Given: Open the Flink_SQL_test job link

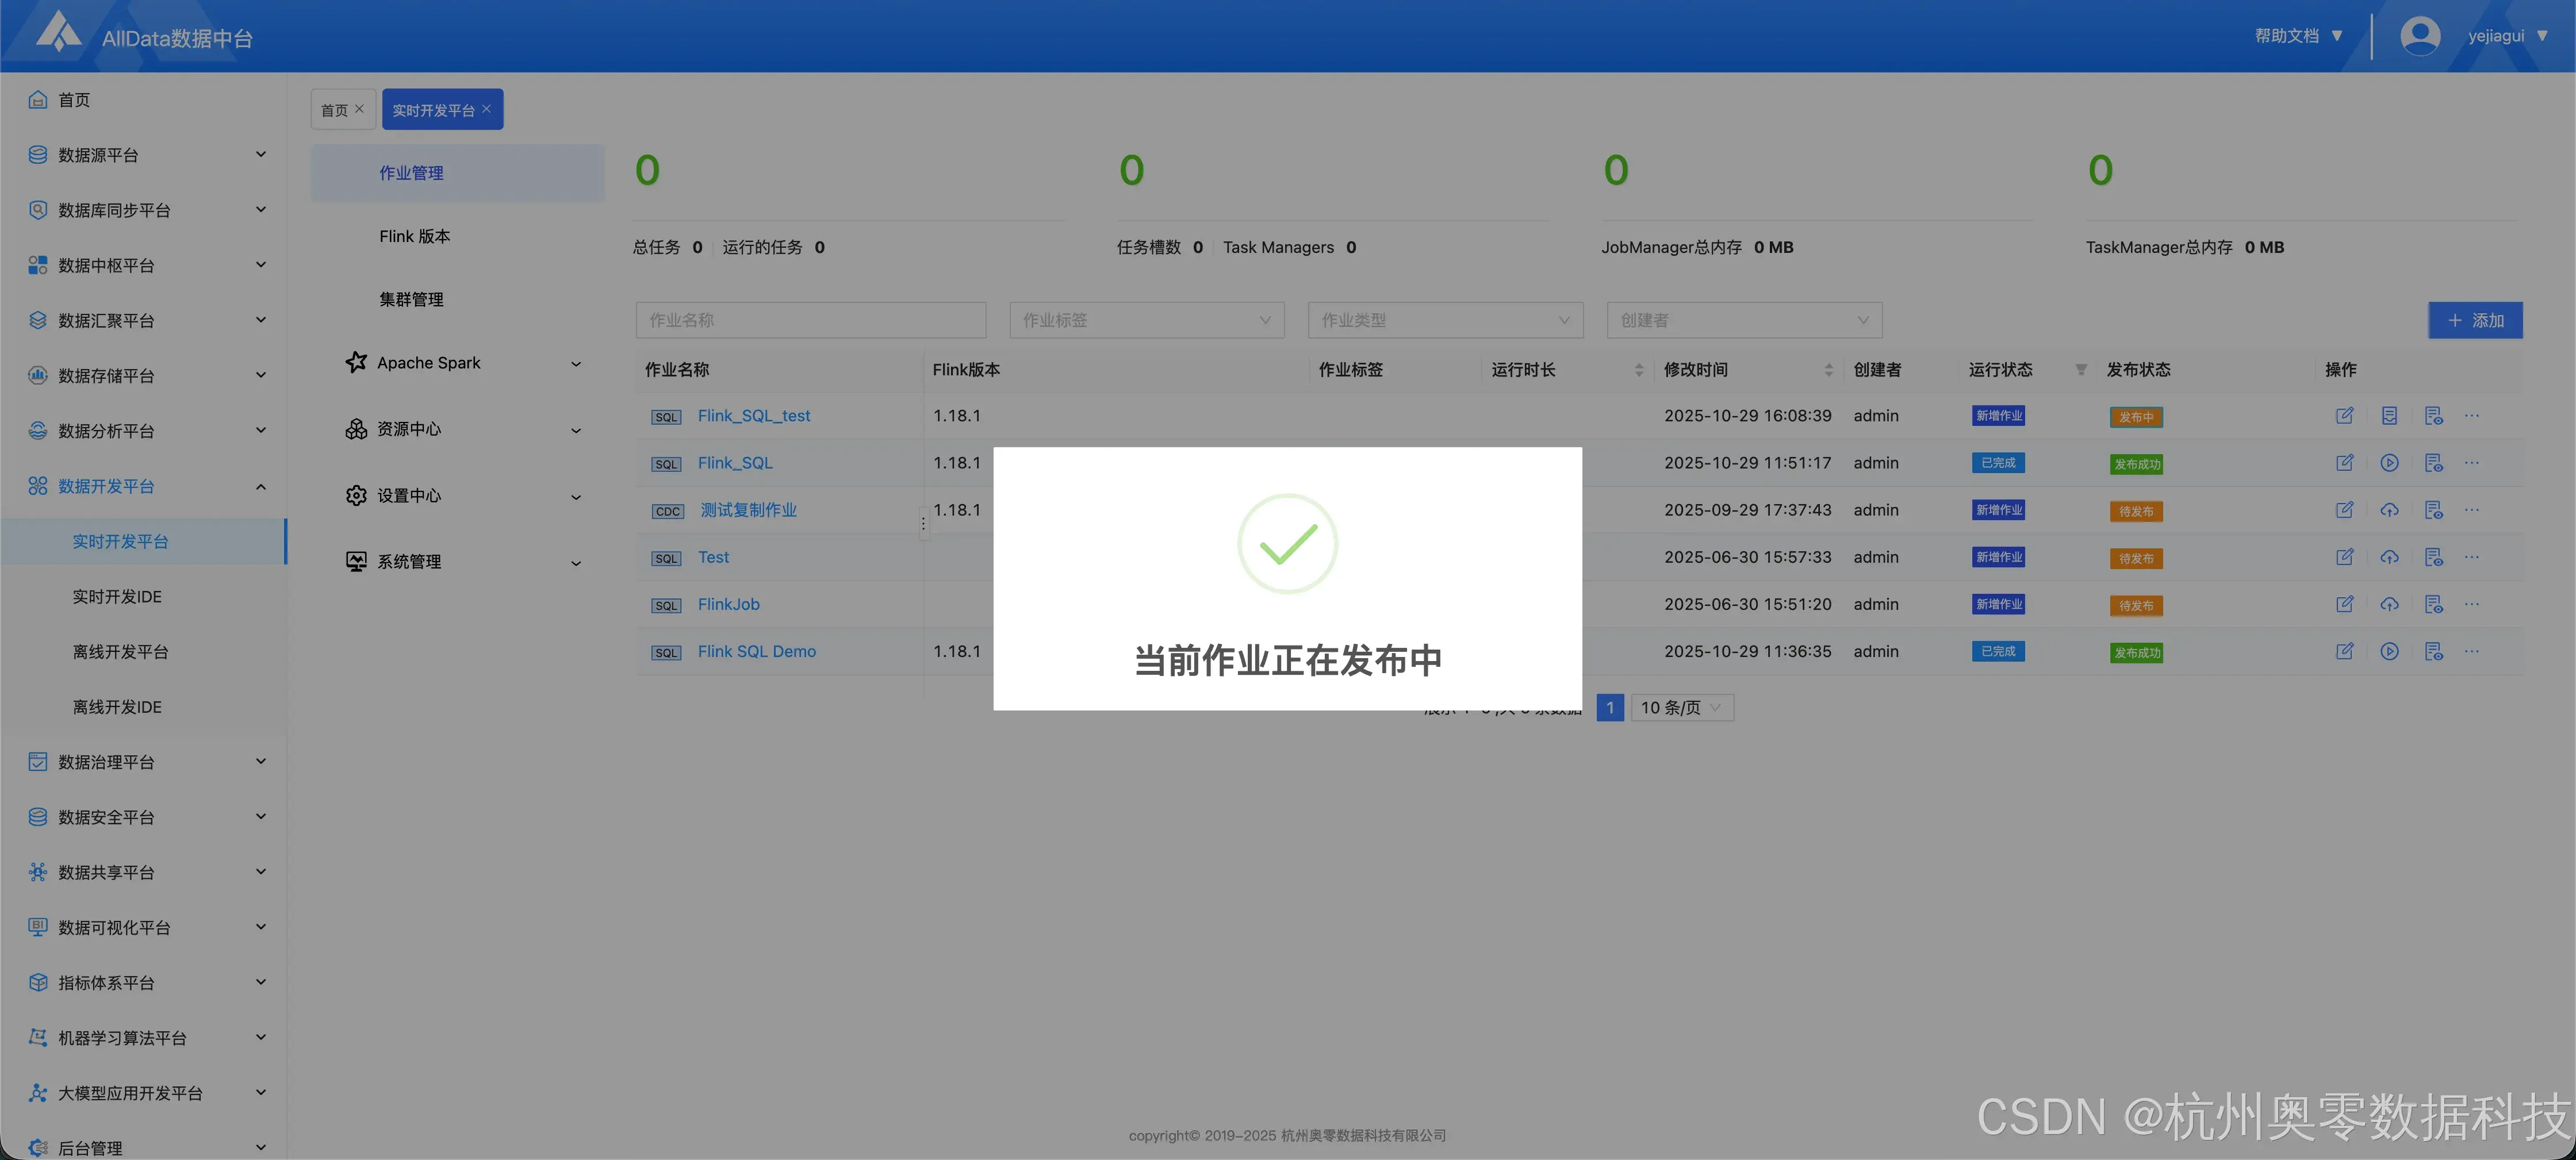Looking at the screenshot, I should 753,415.
